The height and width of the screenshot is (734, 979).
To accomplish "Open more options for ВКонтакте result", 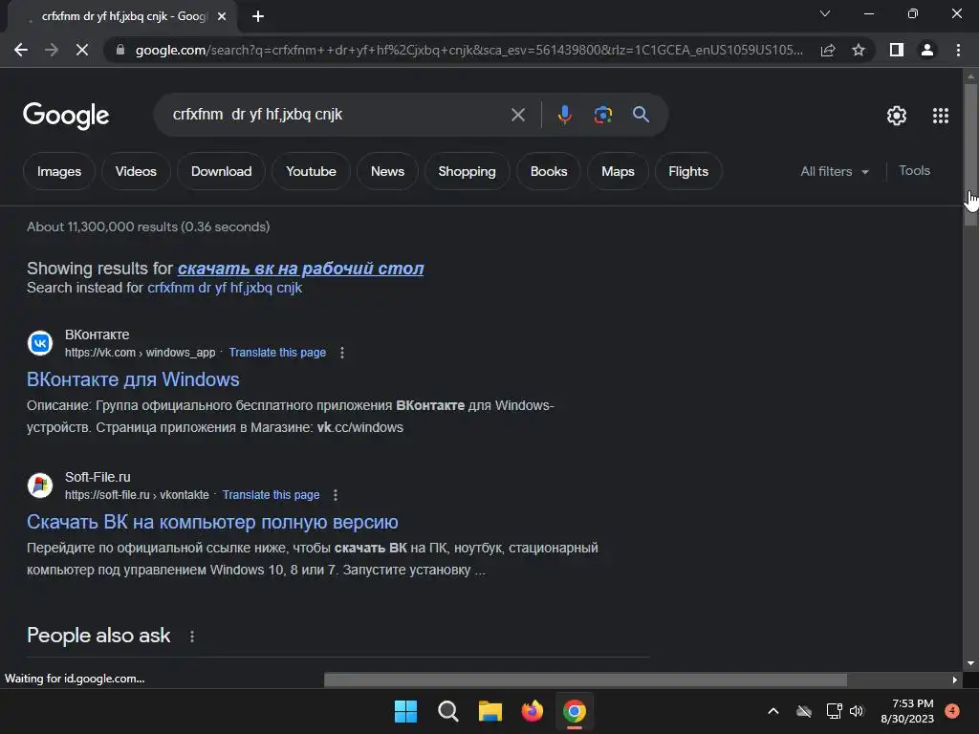I will [x=341, y=353].
